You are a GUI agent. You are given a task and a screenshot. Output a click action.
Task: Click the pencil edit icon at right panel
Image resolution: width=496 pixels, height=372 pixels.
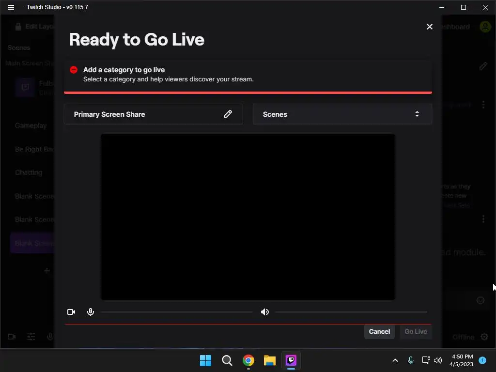coord(483,66)
